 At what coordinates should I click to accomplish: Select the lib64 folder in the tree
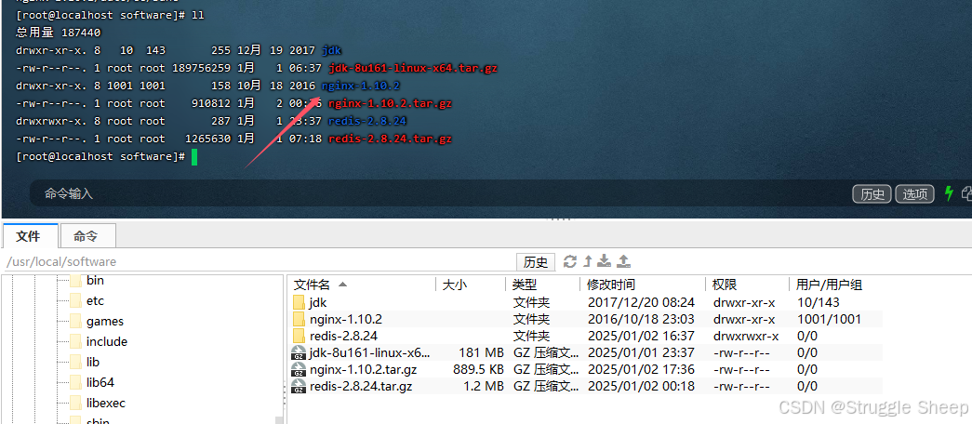click(100, 382)
